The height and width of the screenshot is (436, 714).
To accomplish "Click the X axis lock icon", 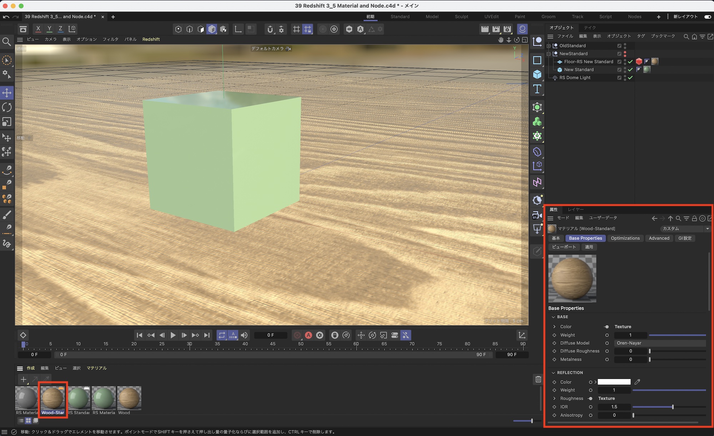I will (38, 29).
